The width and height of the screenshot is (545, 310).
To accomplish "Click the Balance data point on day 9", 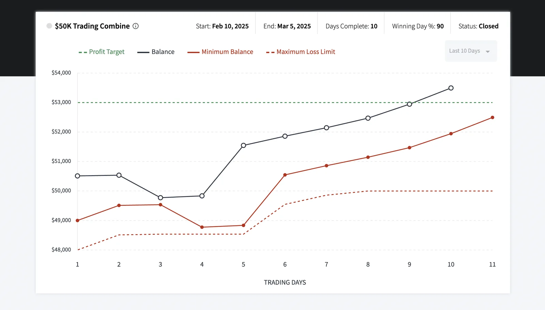I will pyautogui.click(x=409, y=104).
